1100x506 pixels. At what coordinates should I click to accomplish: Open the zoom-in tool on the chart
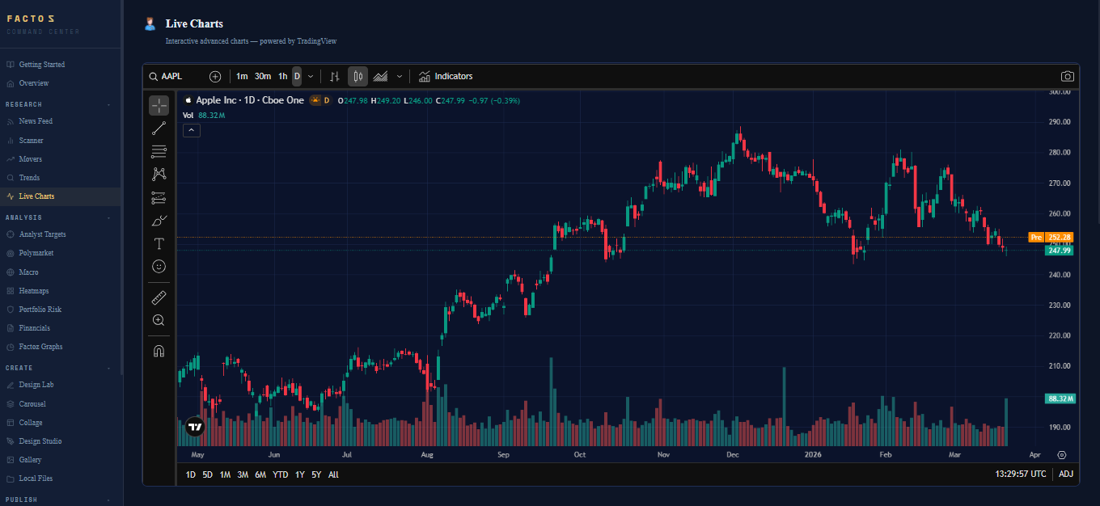click(159, 320)
